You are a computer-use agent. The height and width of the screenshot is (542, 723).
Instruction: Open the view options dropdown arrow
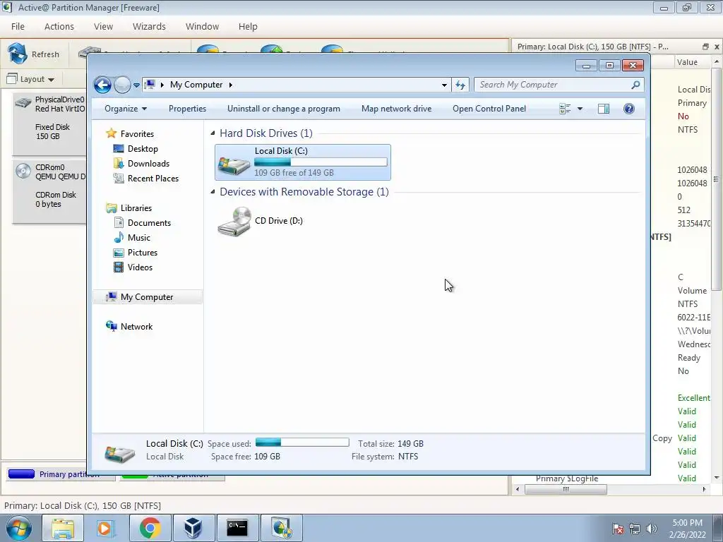(x=580, y=109)
